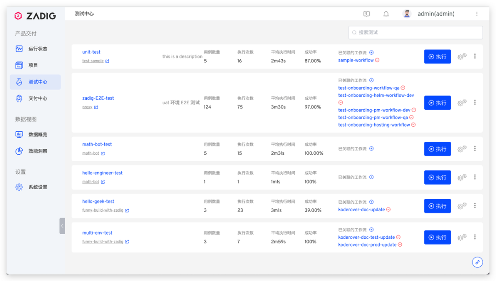
Task: Remove test-onboarding-helm-workflow-dev association
Action: click(x=341, y=102)
